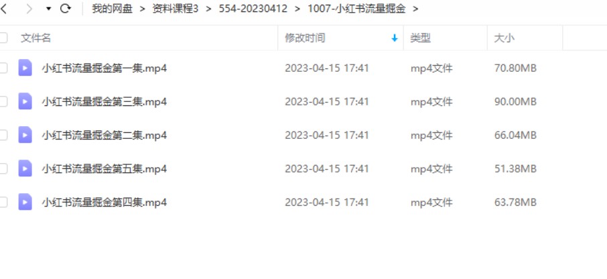Image resolution: width=607 pixels, height=279 pixels.
Task: Expand the chevron after 1007-小红书流量掘金
Action: [x=416, y=9]
